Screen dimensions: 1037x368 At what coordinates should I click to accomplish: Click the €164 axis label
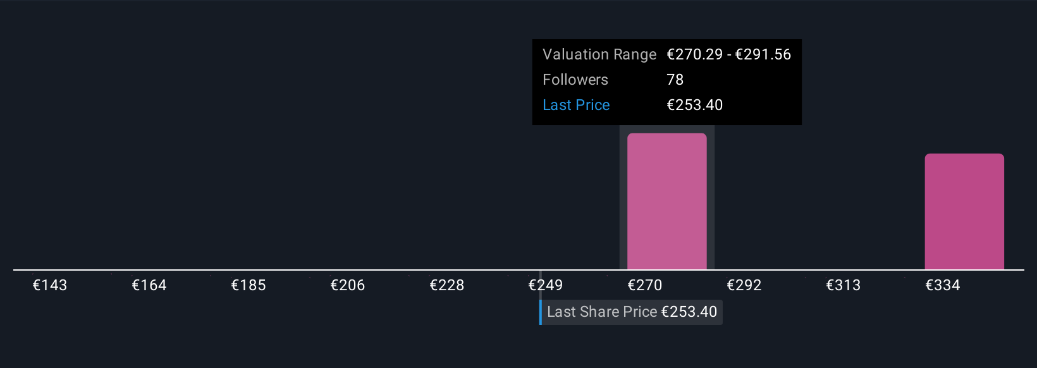[x=149, y=285]
